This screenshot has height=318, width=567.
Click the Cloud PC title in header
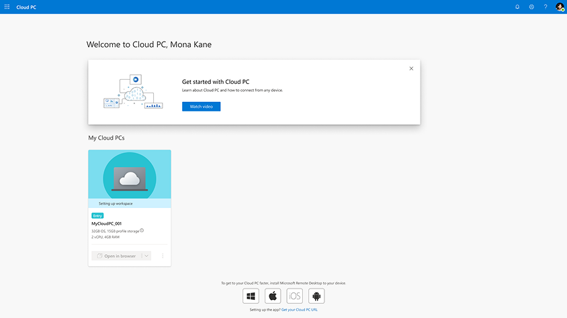(x=26, y=7)
